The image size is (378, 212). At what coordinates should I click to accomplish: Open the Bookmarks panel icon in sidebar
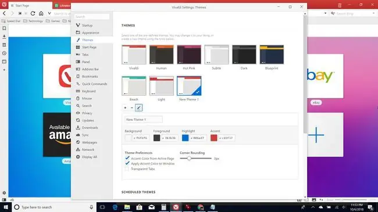pyautogui.click(x=4, y=28)
